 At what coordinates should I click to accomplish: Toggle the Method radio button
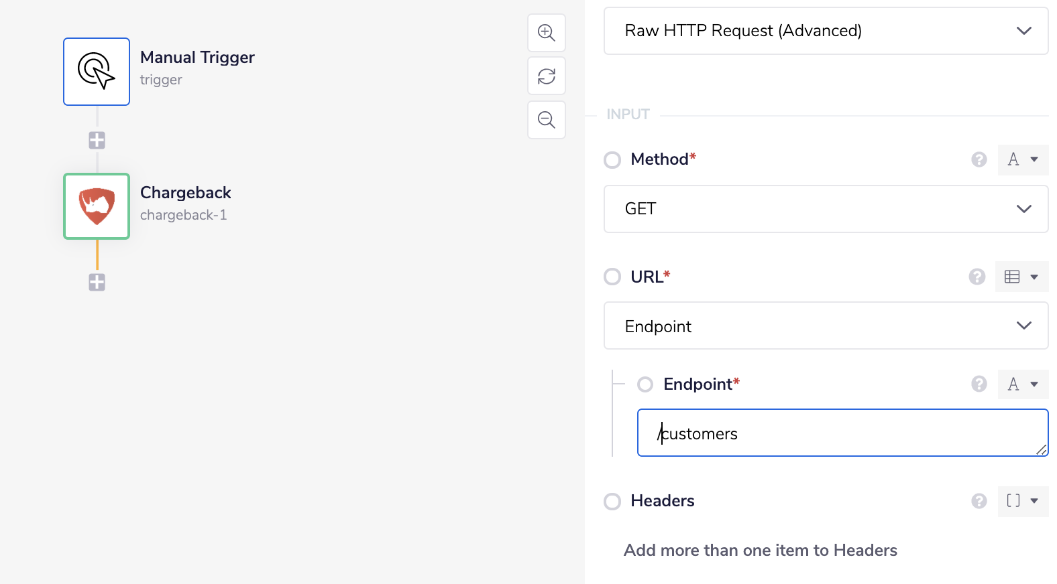coord(612,160)
